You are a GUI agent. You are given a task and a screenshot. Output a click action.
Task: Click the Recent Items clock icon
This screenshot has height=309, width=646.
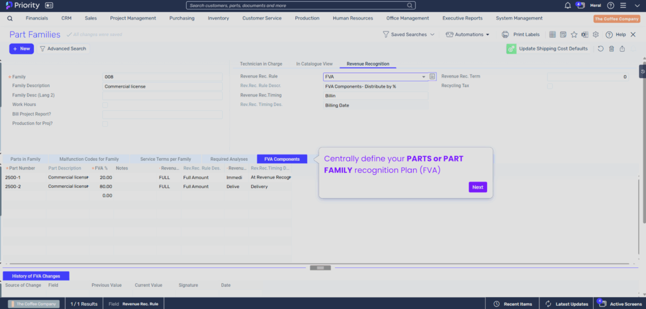click(x=496, y=304)
